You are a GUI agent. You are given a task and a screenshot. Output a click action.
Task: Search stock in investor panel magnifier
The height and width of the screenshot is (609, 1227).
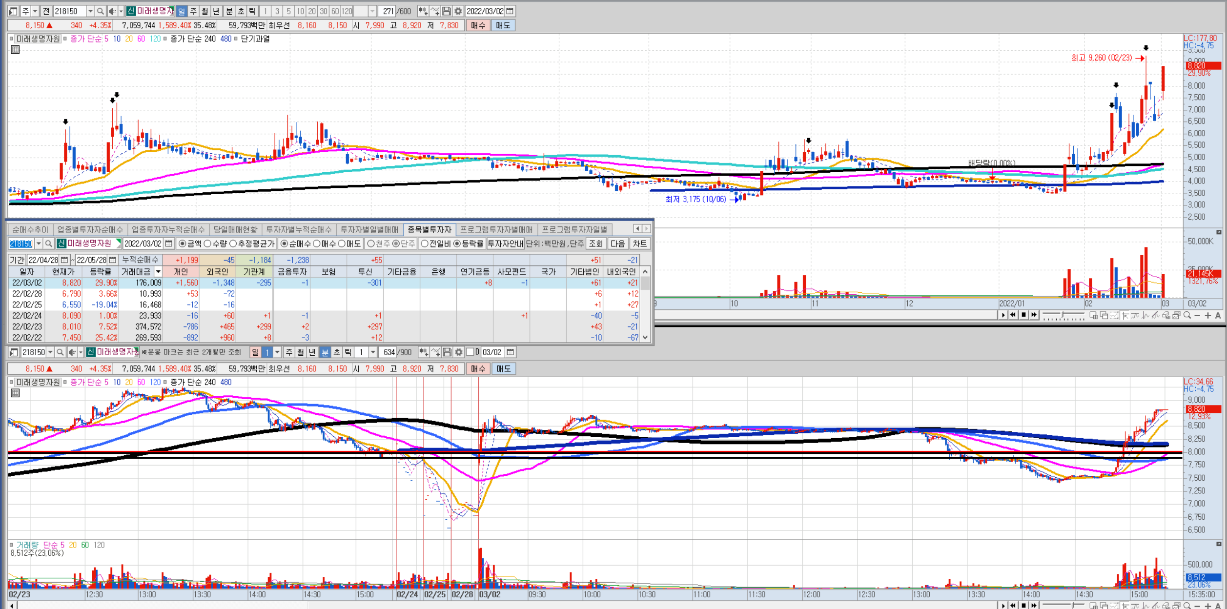point(48,244)
